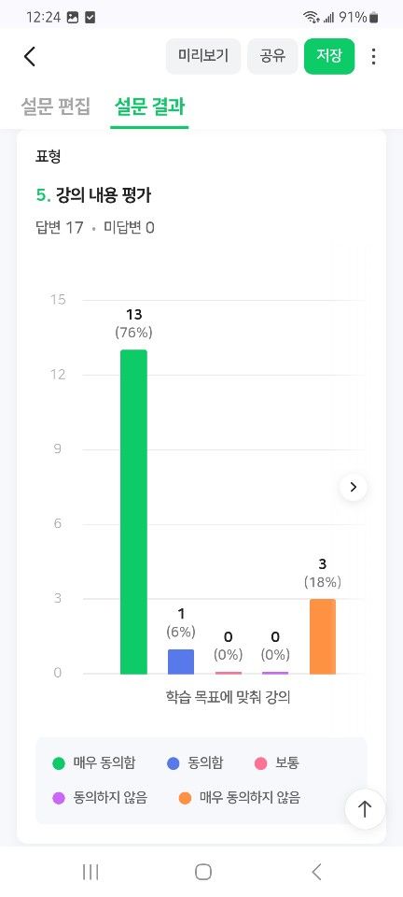403x897 pixels.
Task: Tap Android back navigation icon
Action: 317,872
